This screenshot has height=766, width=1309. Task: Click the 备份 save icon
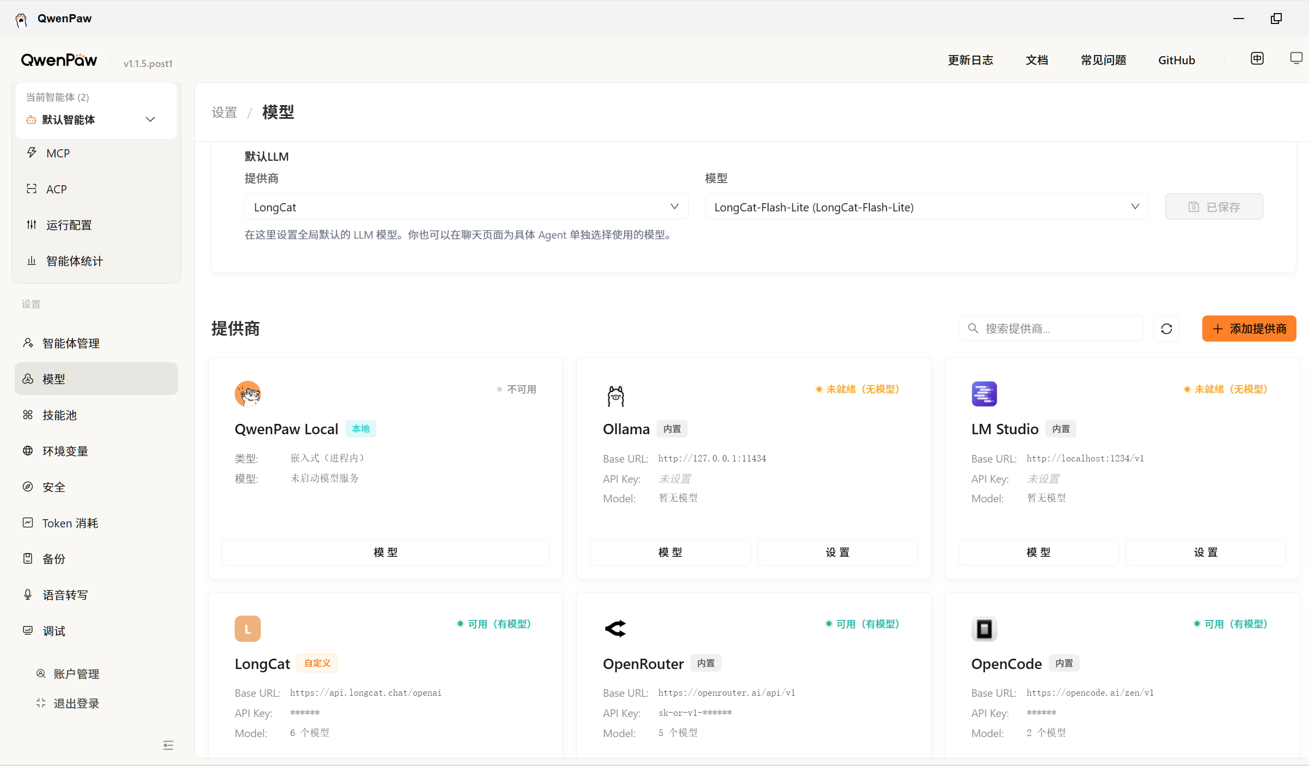(28, 558)
